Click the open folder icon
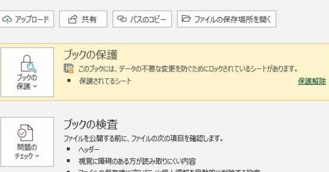Viewport: 329px width, 172px height. click(x=186, y=18)
